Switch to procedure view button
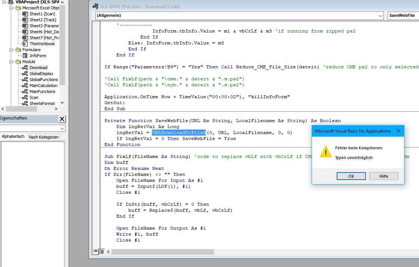Image resolution: width=419 pixels, height=267 pixels. [95, 252]
